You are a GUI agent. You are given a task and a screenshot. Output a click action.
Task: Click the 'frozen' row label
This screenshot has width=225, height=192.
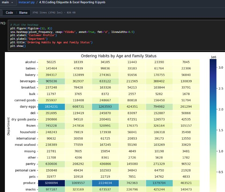[x=31, y=126]
